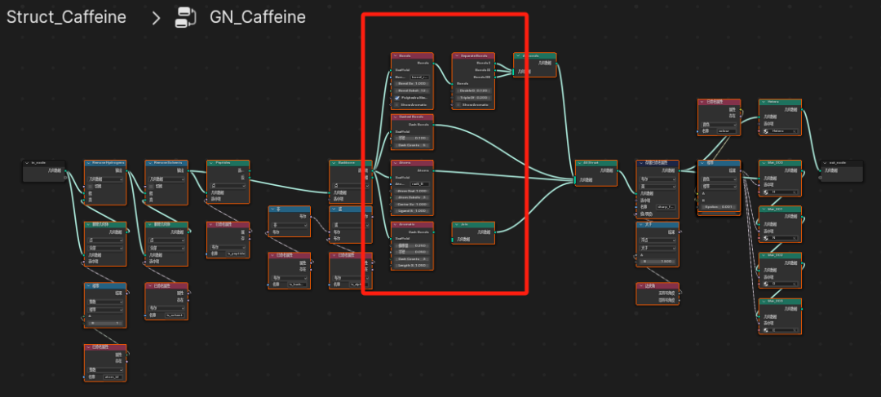
Task: Collapse the Remove Hydrogens node
Action: point(87,163)
